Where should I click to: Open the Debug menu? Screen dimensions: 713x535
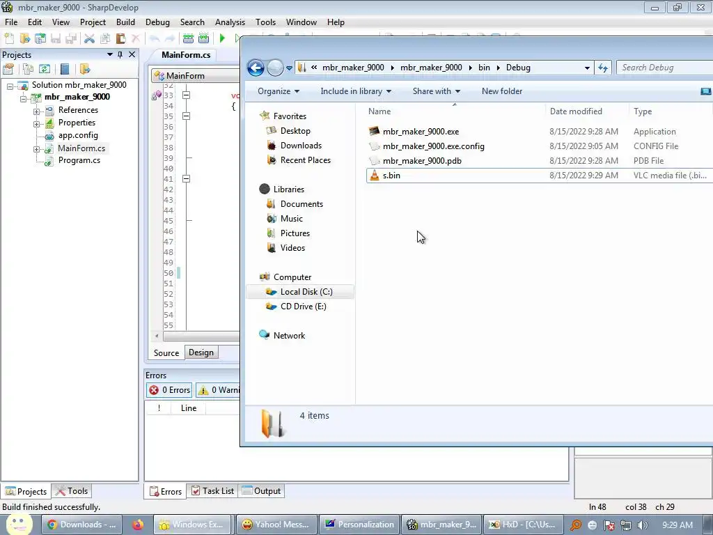157,22
